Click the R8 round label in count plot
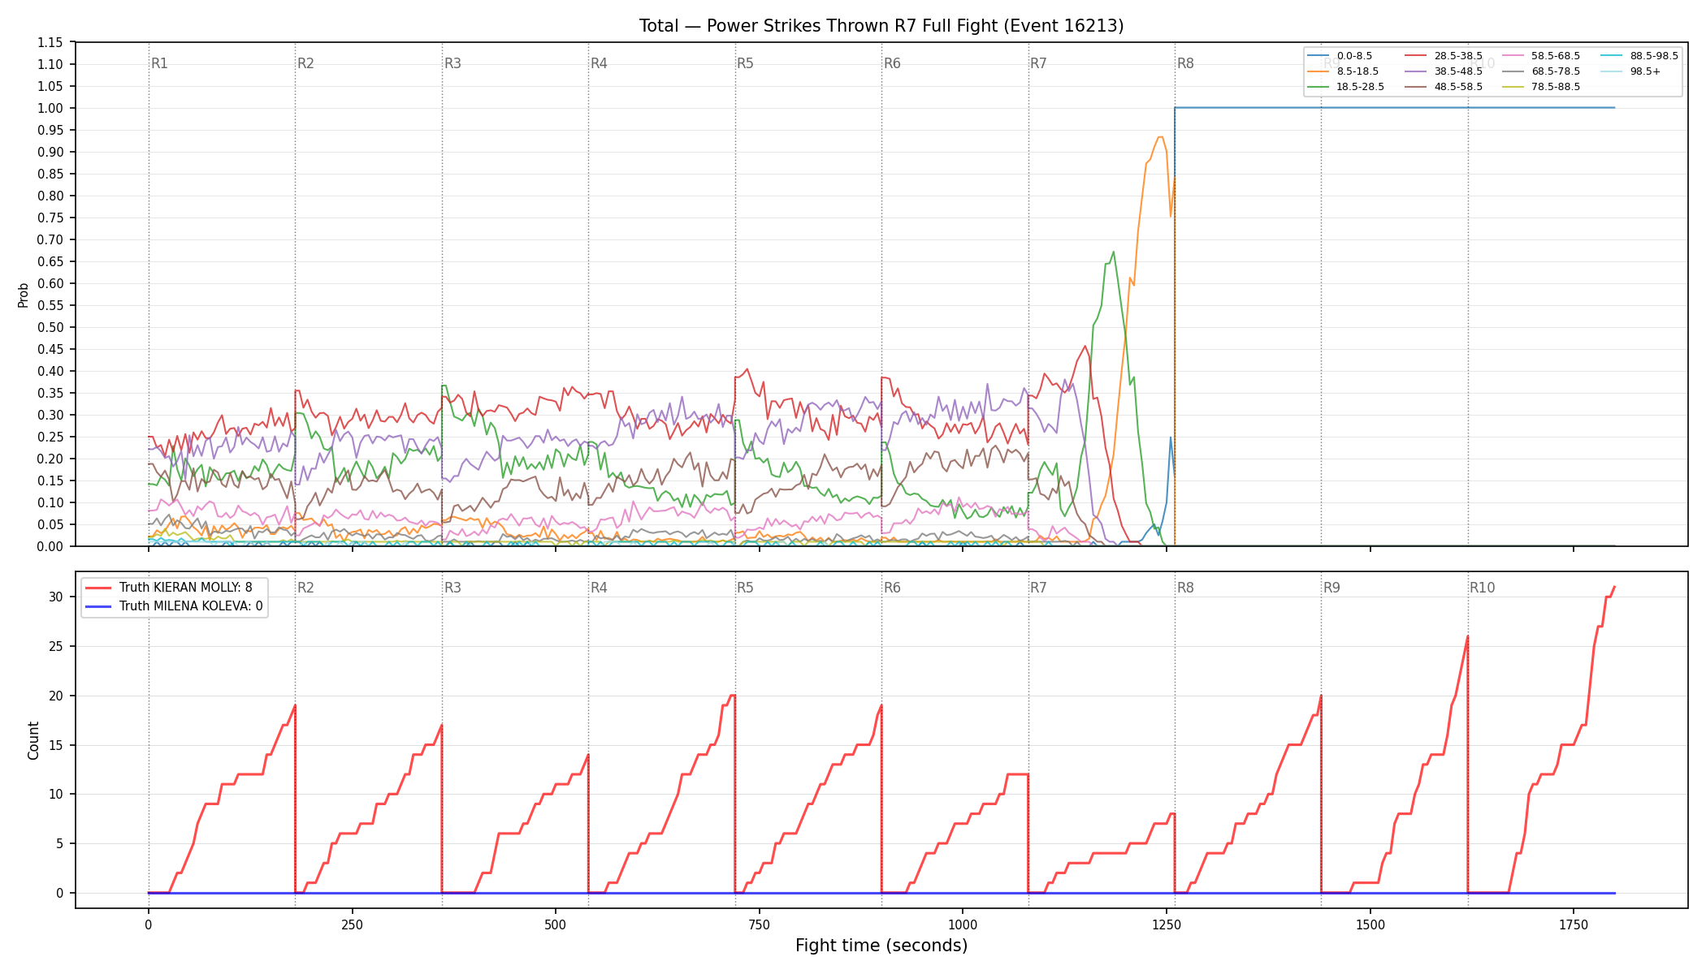This screenshot has width=1706, height=974. tap(1185, 588)
